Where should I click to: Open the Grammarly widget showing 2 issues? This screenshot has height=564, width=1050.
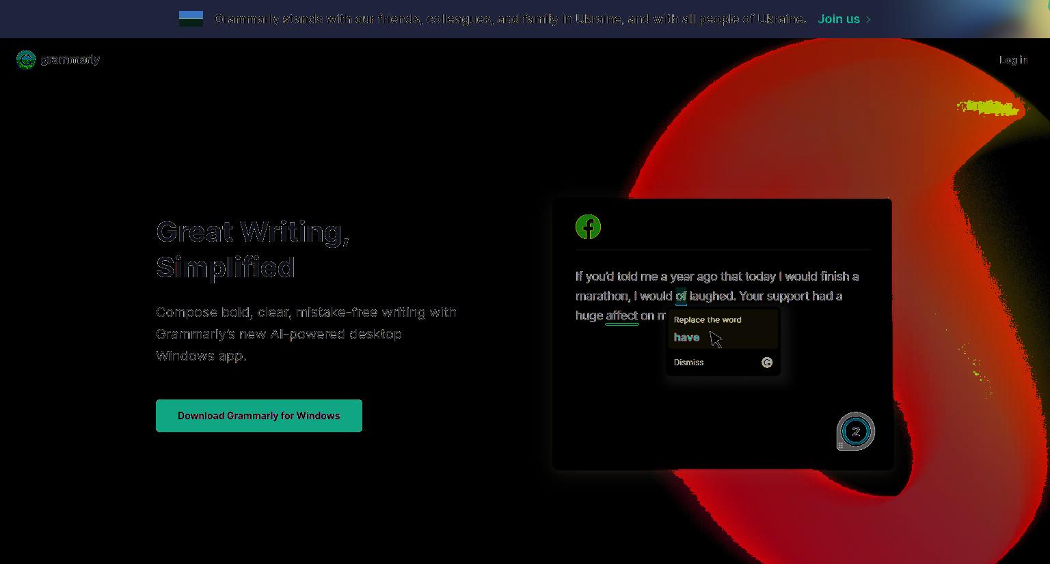tap(856, 432)
